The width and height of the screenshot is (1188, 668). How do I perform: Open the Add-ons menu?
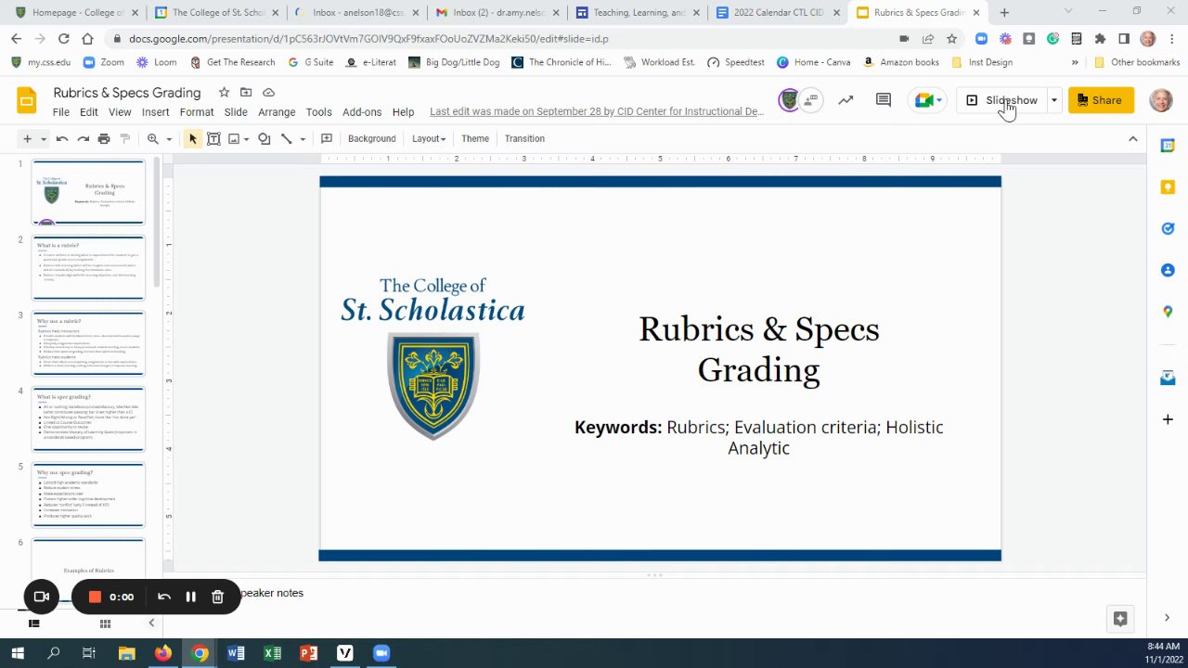click(x=362, y=111)
